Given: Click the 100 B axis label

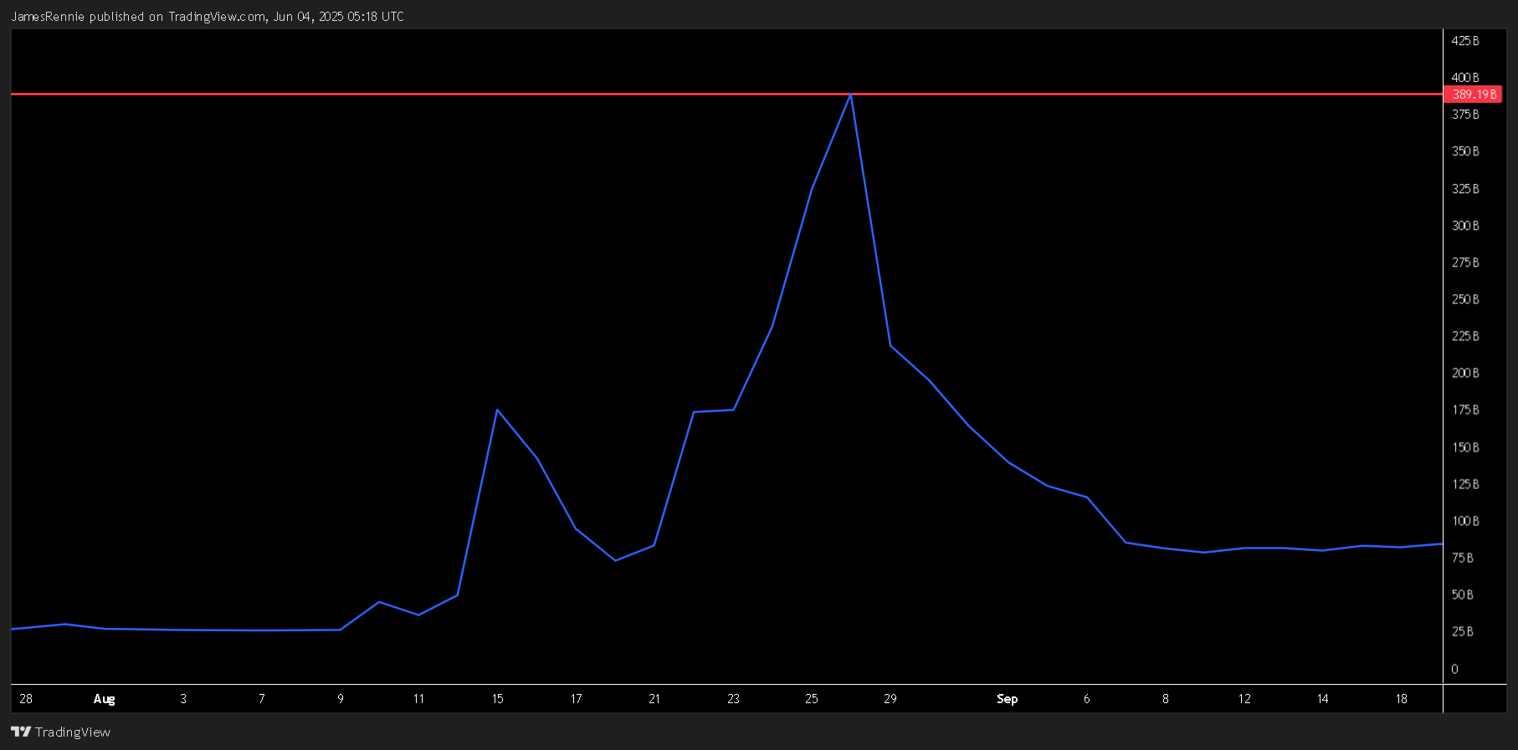Looking at the screenshot, I should 1465,521.
